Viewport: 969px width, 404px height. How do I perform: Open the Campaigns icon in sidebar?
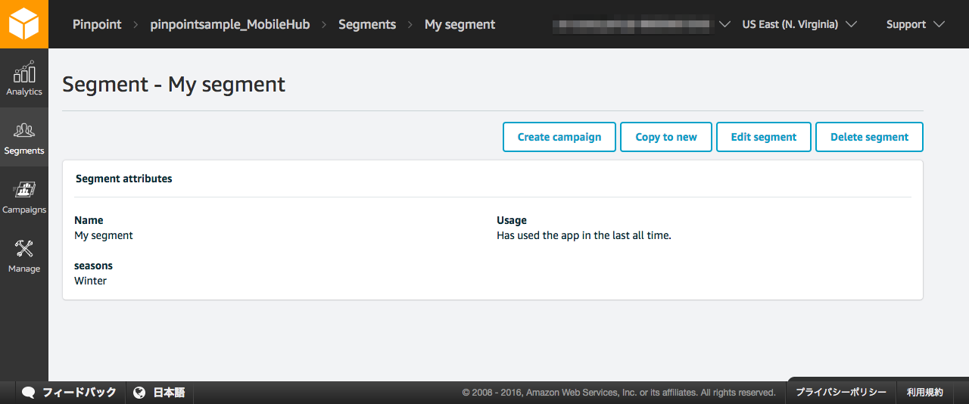[x=24, y=190]
